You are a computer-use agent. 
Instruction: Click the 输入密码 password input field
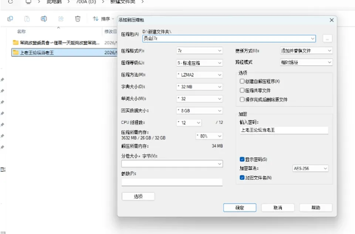[284, 130]
